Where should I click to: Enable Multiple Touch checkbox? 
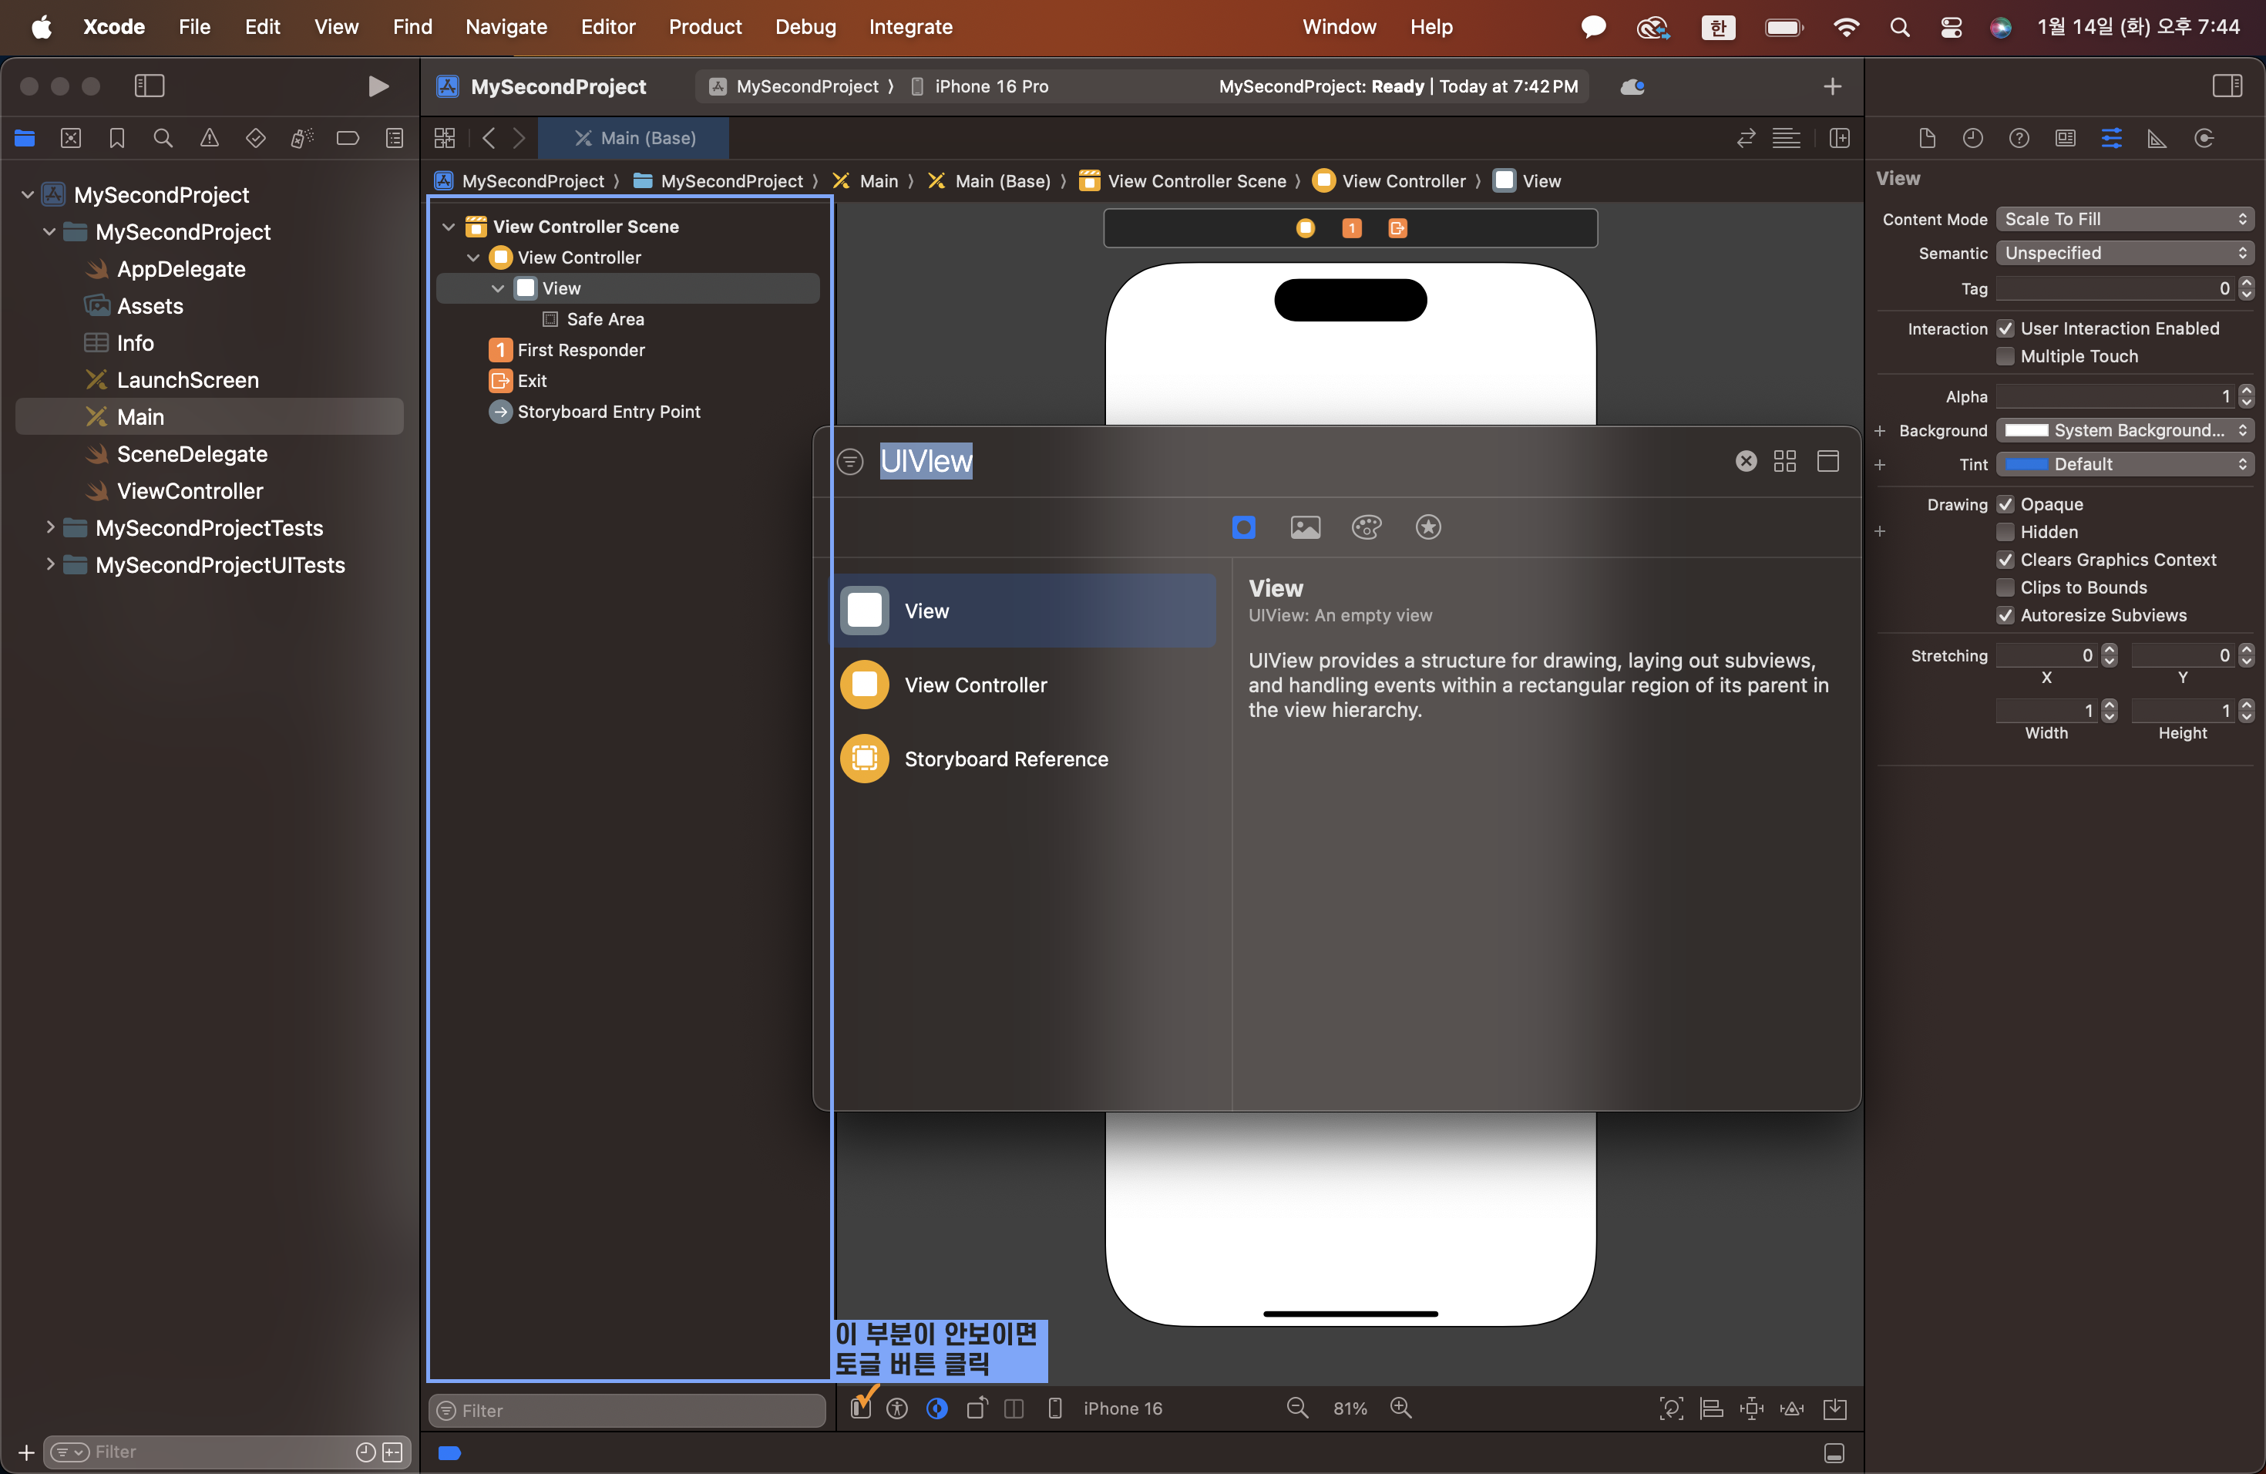2005,356
